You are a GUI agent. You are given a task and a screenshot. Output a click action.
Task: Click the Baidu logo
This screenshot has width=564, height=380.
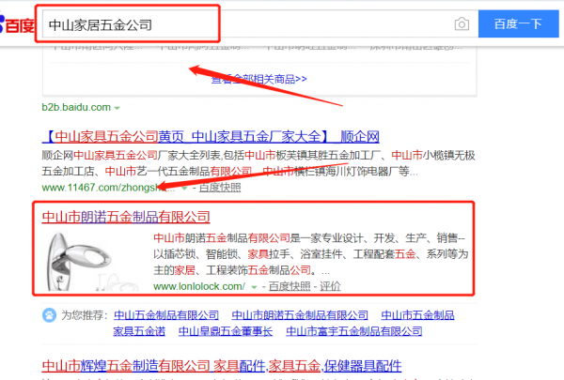[16, 24]
